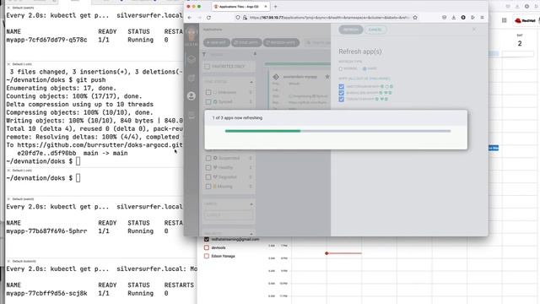Enable devtools calendar checkbox

pyautogui.click(x=207, y=247)
